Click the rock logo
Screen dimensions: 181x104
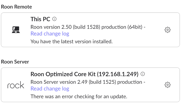coord(16,85)
